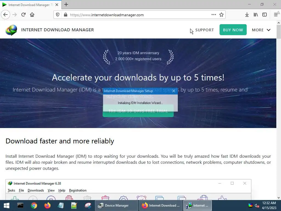Viewport: 281px width, 211px height.
Task: Open the paint palette taskbar icon
Action: tap(88, 206)
